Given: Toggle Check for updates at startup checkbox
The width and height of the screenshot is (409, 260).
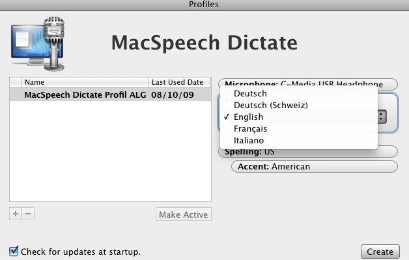Looking at the screenshot, I should point(14,251).
